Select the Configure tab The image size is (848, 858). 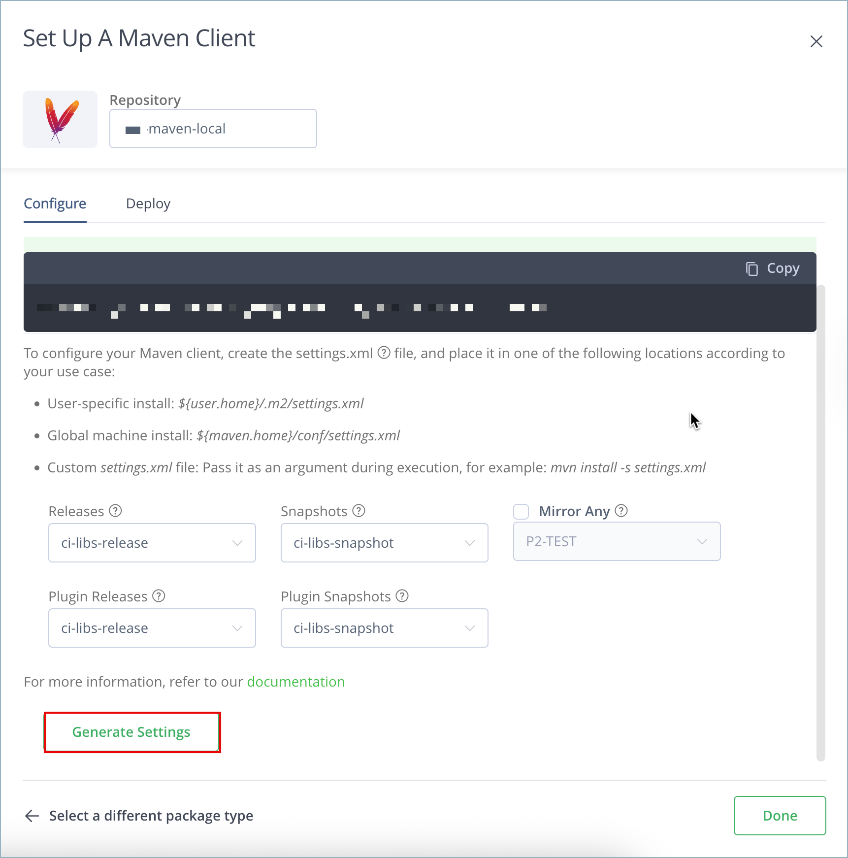coord(55,203)
